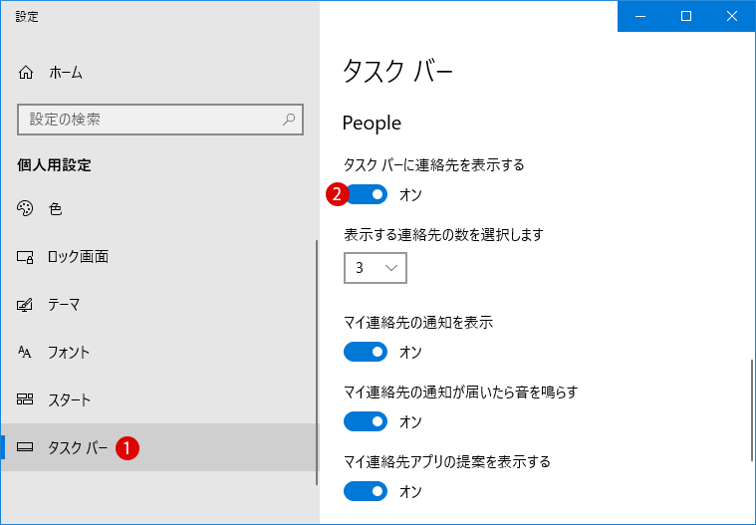
Task: Click the search magnifier icon
Action: pyautogui.click(x=289, y=120)
